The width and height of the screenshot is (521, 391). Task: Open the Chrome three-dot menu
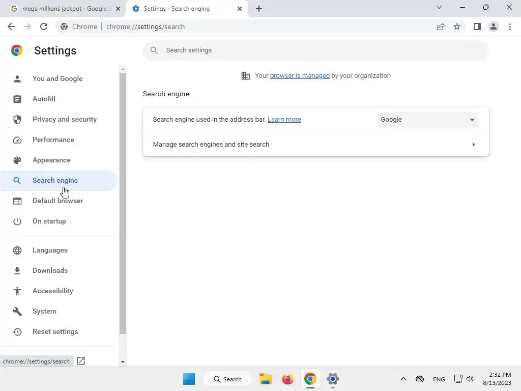coord(510,26)
